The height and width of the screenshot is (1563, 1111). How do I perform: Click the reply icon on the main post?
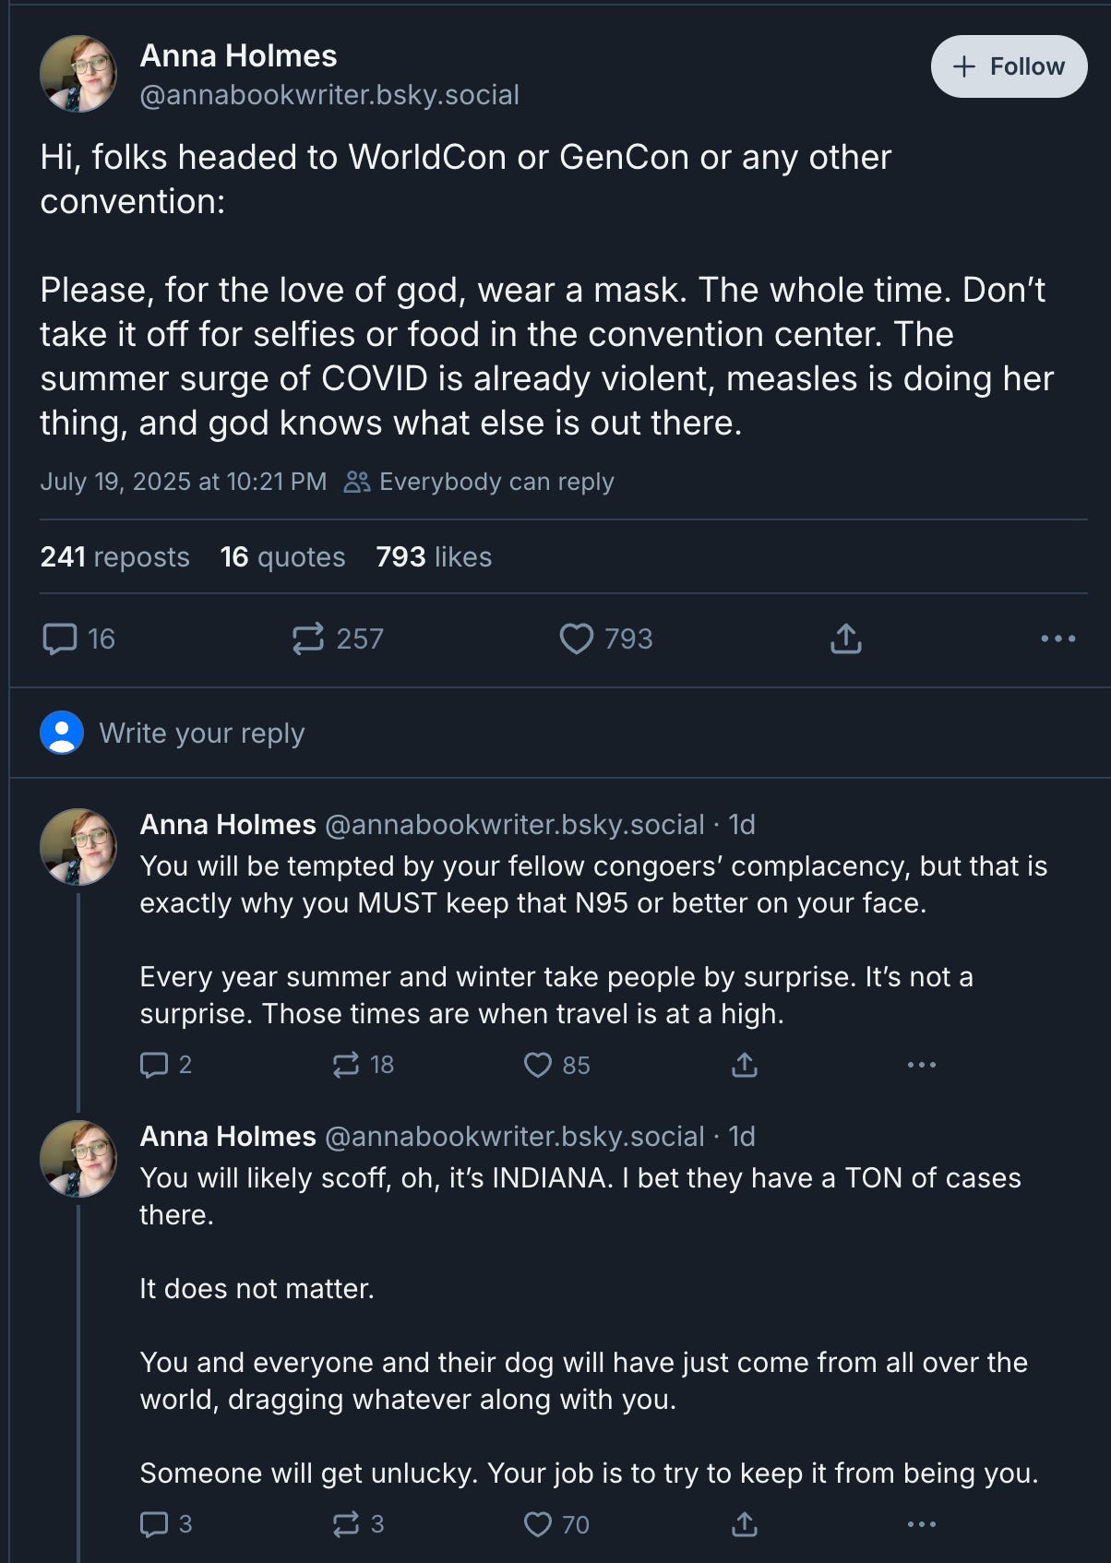pyautogui.click(x=61, y=638)
